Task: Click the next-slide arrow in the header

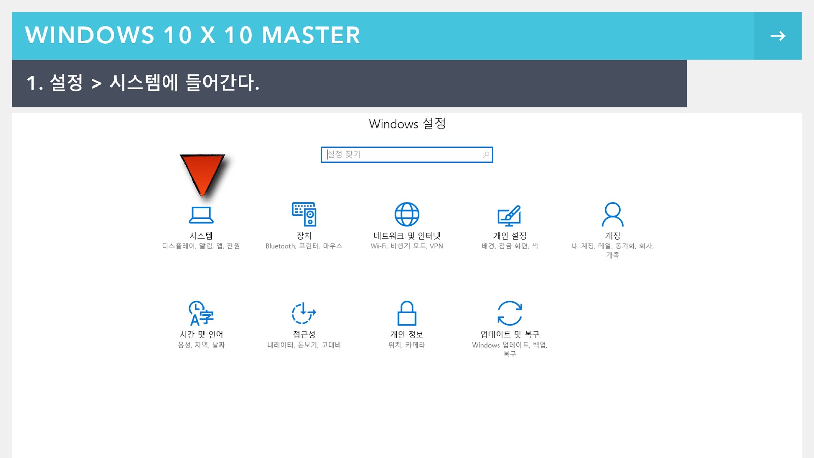Action: 778,36
